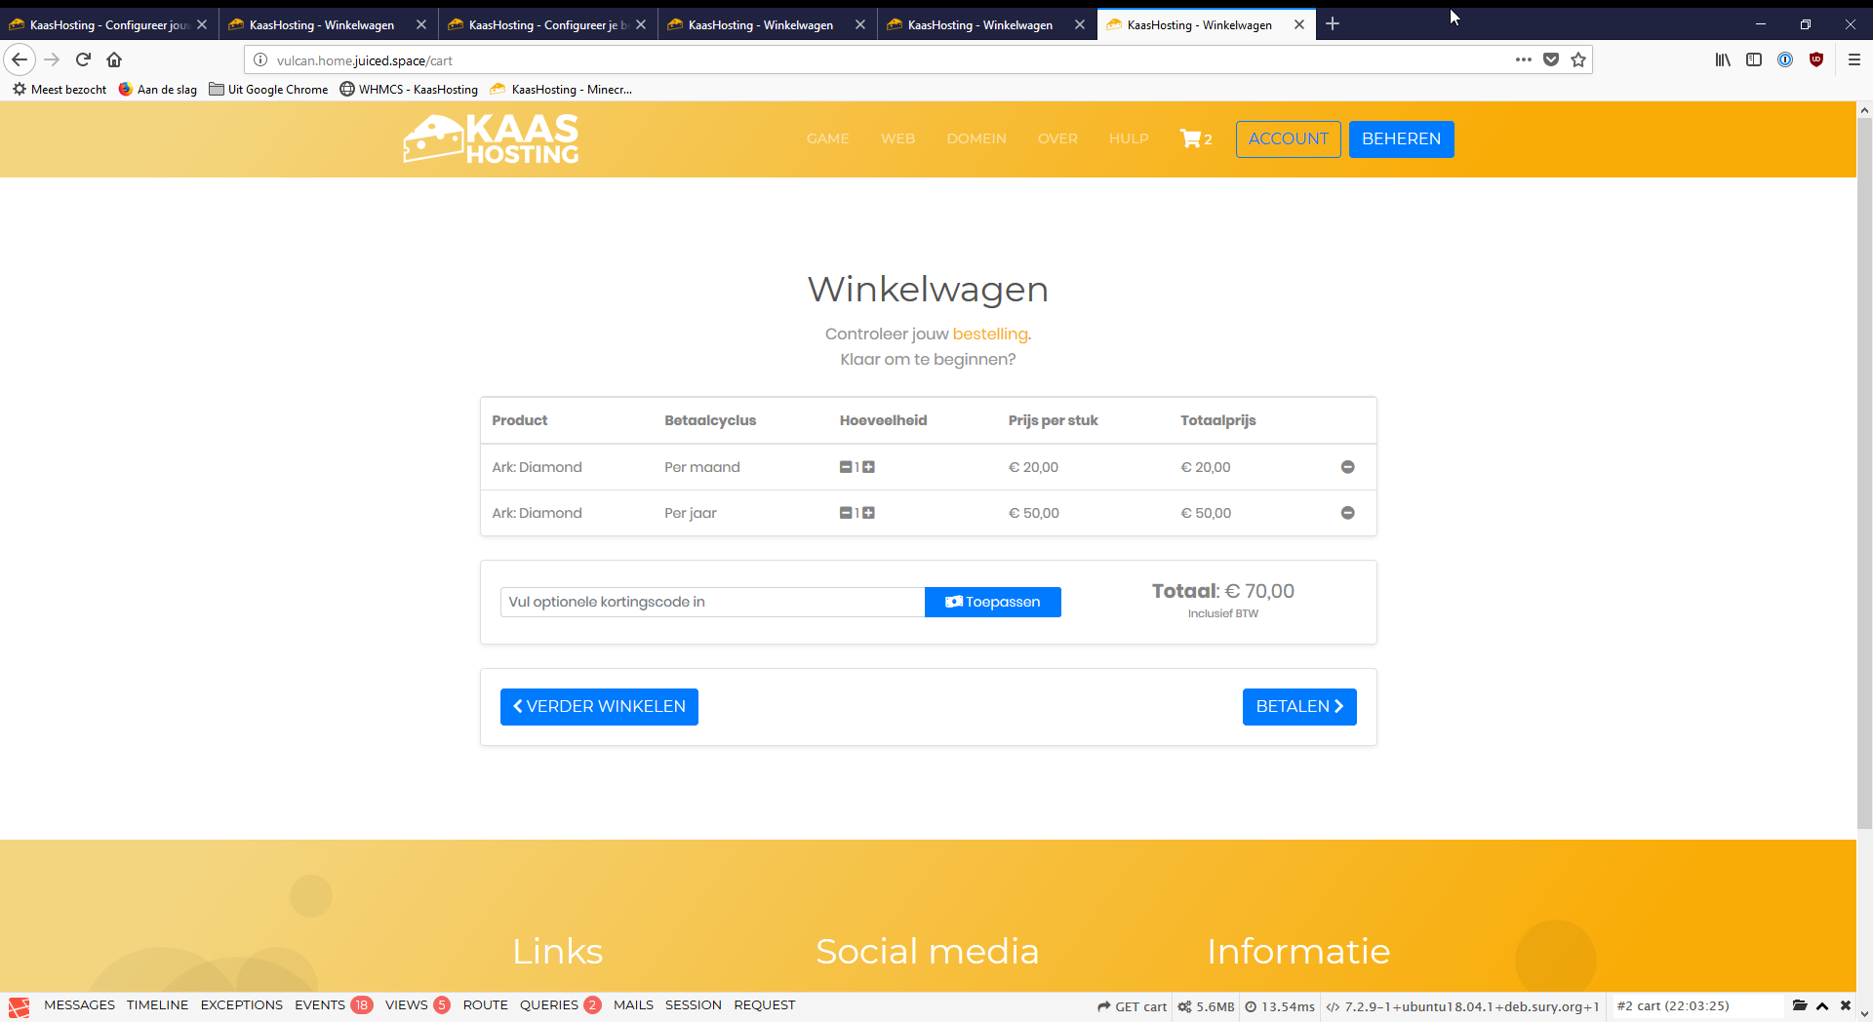The height and width of the screenshot is (1022, 1873).
Task: Open the Queries tab in debugbar
Action: (x=549, y=1005)
